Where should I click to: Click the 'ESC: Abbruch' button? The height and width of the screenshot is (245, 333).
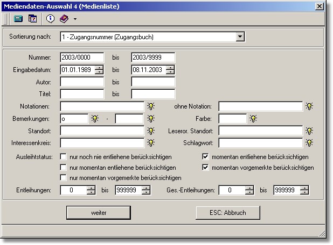pos(227,213)
